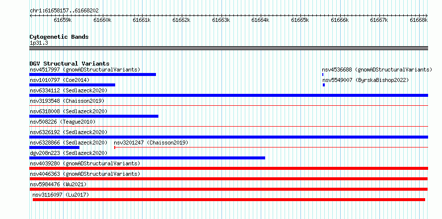Click the 61666k ruler tick label

(340, 20)
